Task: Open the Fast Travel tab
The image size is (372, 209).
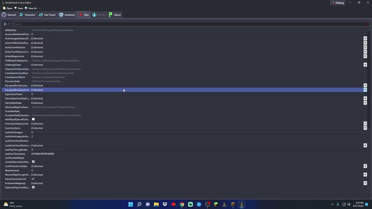Action: click(x=47, y=15)
